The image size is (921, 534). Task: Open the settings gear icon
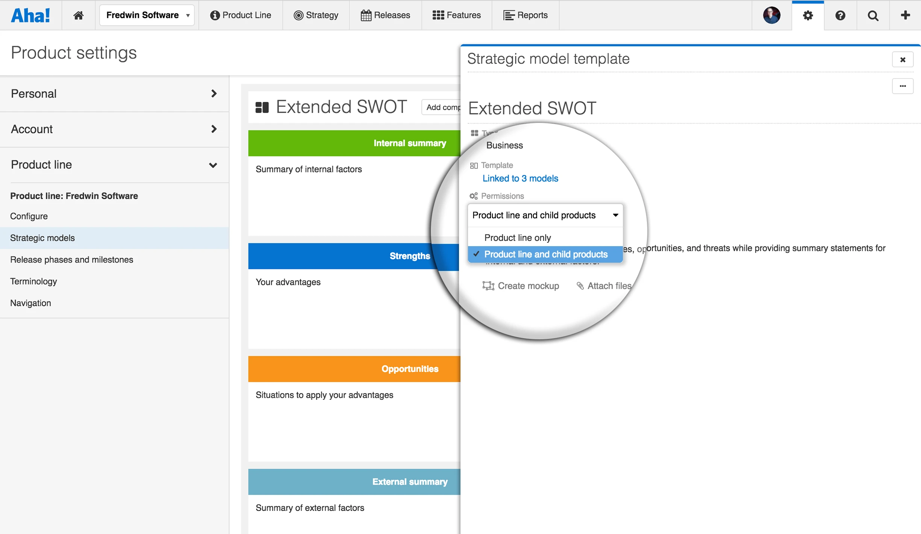tap(807, 15)
